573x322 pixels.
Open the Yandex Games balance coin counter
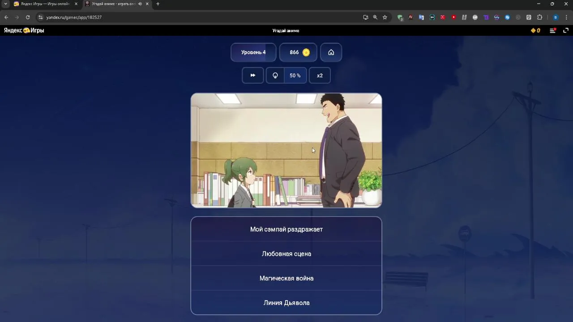click(535, 30)
